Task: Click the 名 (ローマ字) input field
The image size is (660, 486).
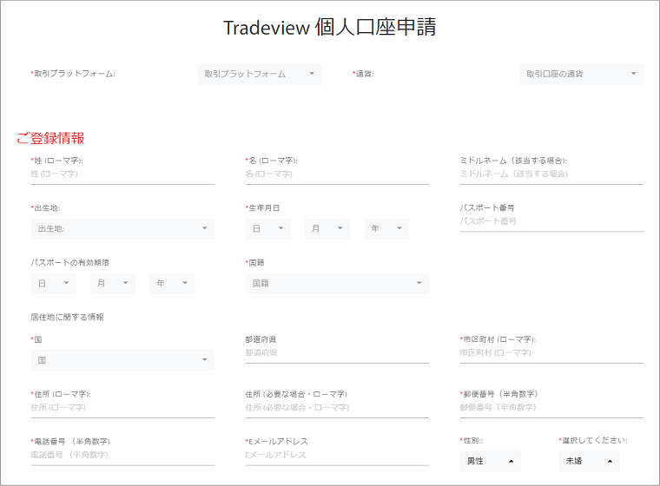Action: (337, 174)
